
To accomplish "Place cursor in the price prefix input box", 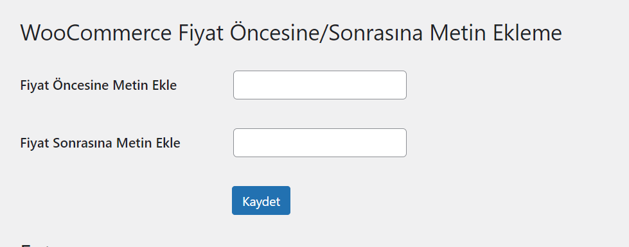I will tap(320, 85).
